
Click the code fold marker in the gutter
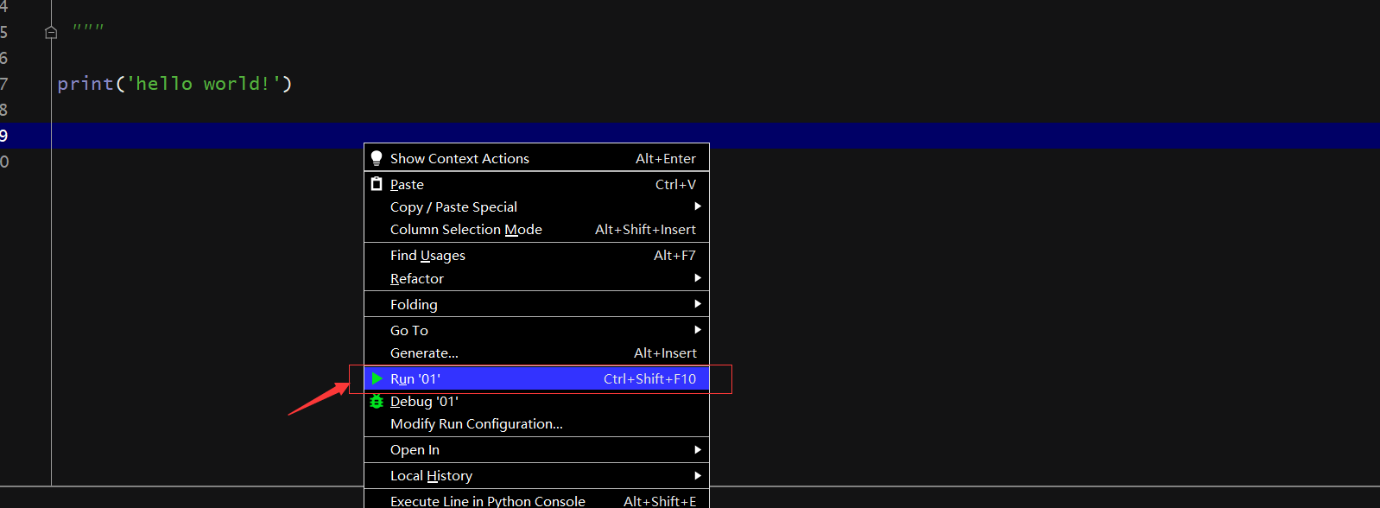(x=51, y=32)
